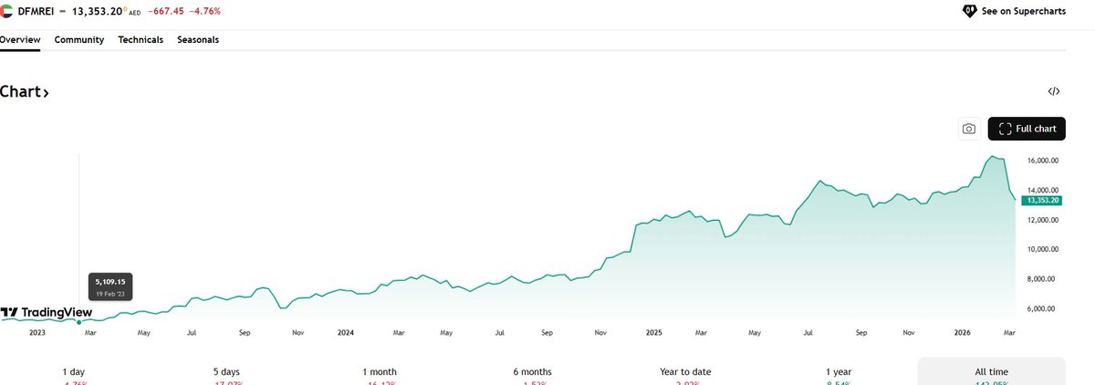
Task: Click the -667.45 price change value
Action: point(167,11)
